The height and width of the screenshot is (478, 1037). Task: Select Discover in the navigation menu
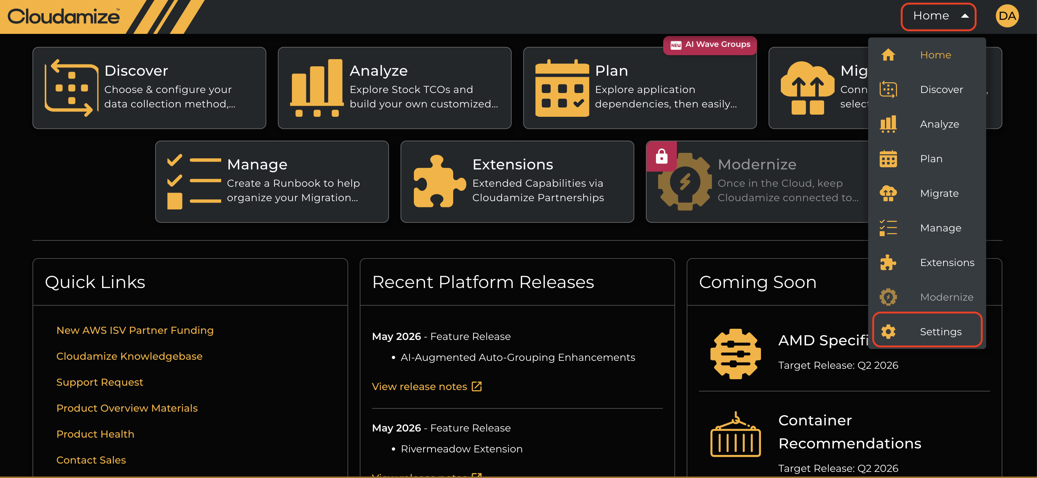tap(927, 89)
